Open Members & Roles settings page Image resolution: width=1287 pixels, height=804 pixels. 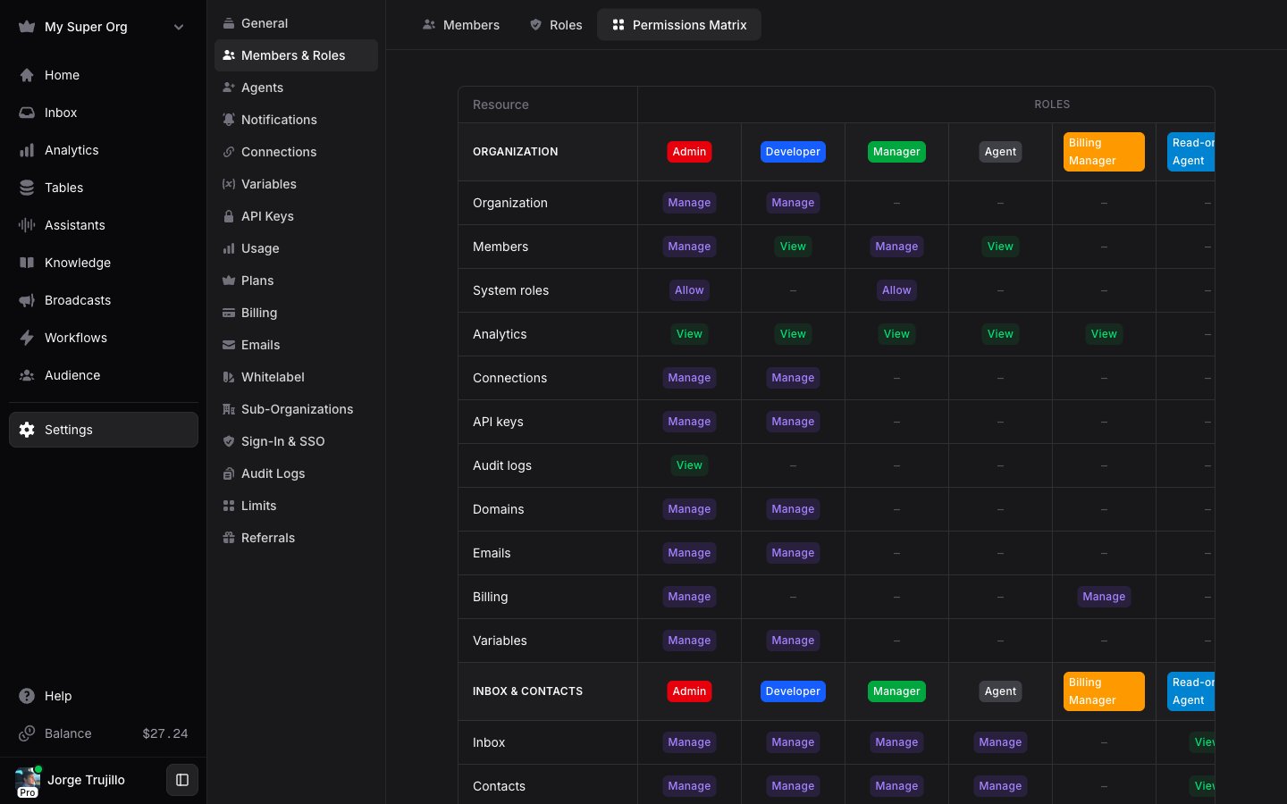pos(296,55)
